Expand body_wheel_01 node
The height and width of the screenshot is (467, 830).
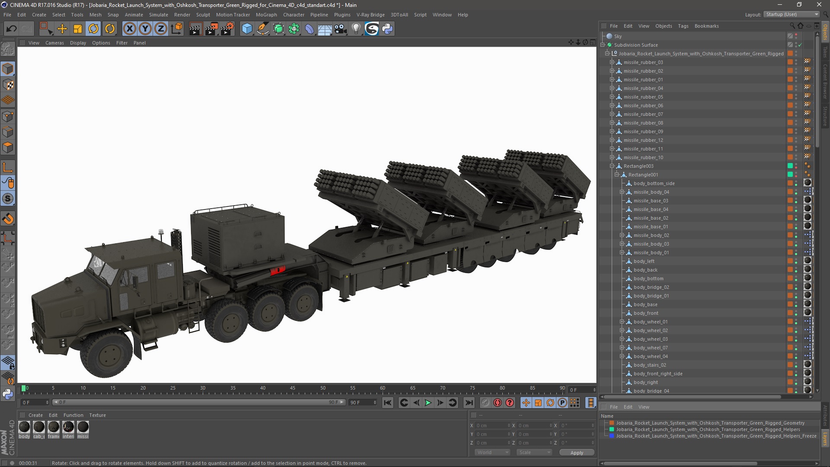pos(622,322)
